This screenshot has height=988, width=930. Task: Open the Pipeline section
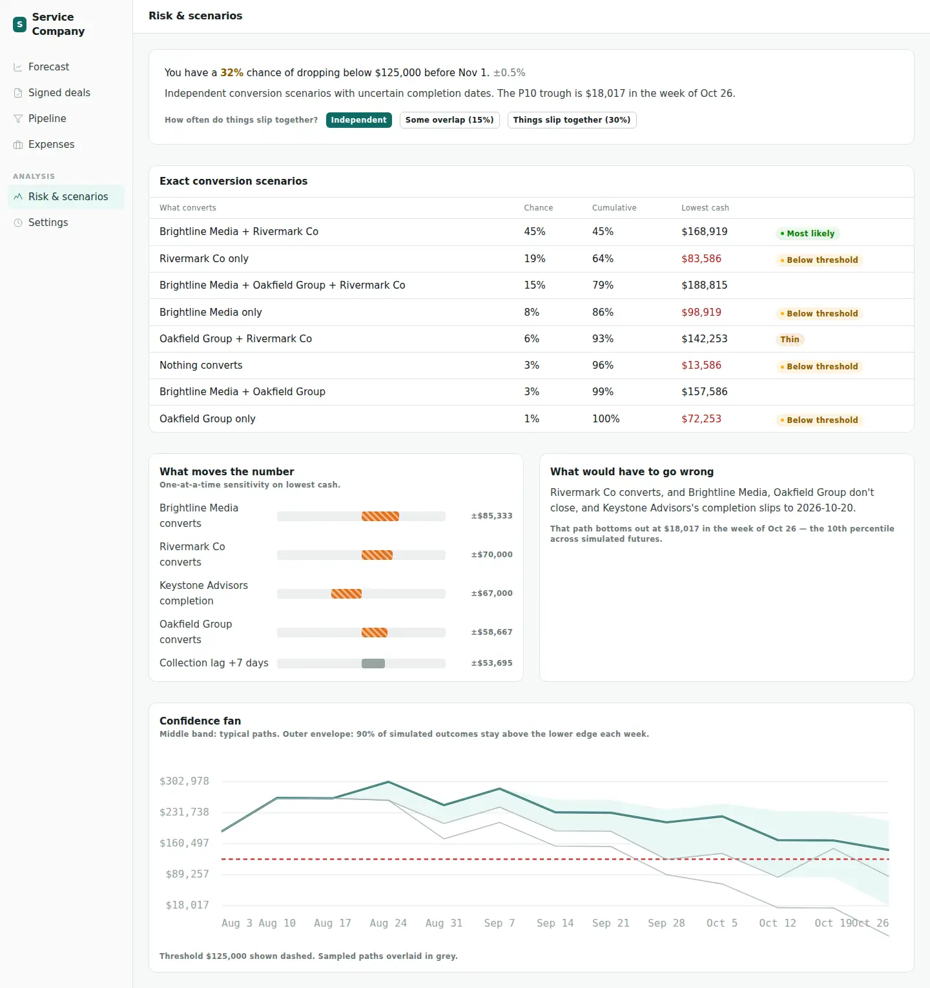pos(66,119)
